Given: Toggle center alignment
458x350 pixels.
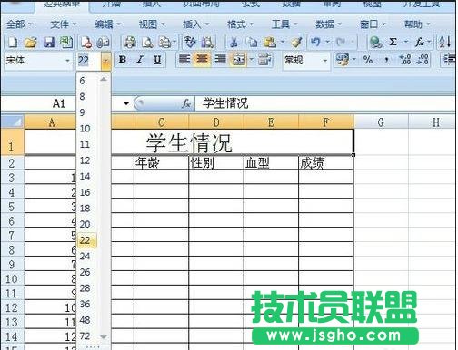Looking at the screenshot, I should 203,60.
